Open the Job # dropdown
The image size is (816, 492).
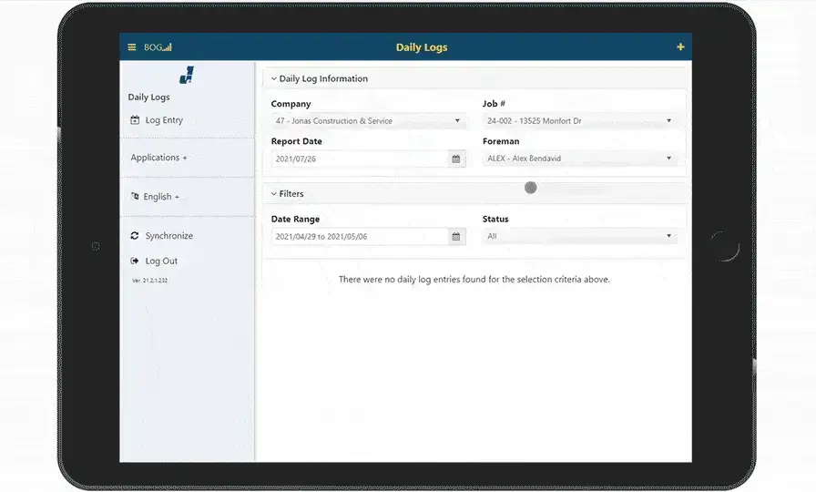pos(579,121)
